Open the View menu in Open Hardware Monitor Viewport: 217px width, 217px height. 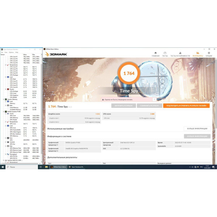[6, 52]
